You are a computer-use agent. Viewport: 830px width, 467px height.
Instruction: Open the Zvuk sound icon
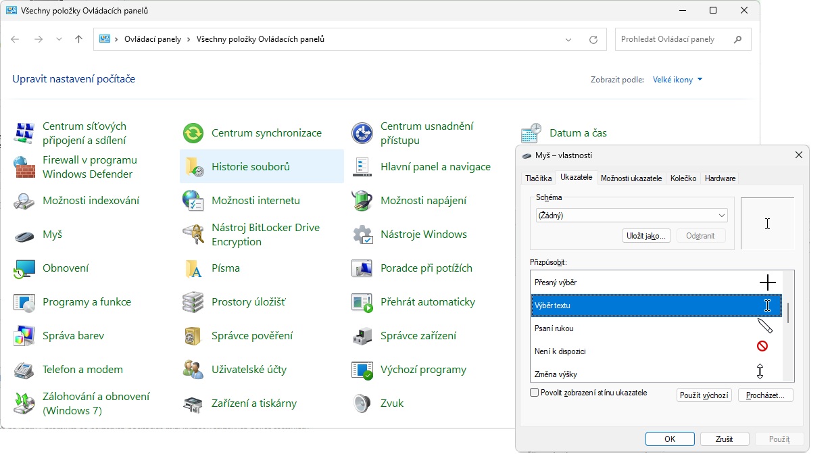tap(362, 403)
